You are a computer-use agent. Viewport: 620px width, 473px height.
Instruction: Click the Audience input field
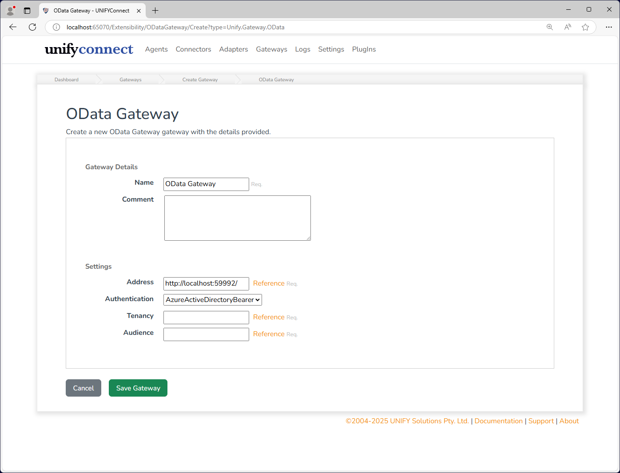[206, 334]
